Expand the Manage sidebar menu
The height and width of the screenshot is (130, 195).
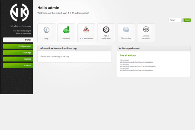coord(18,53)
